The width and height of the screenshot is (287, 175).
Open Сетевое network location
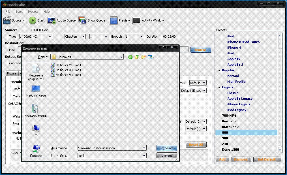[x=36, y=151]
